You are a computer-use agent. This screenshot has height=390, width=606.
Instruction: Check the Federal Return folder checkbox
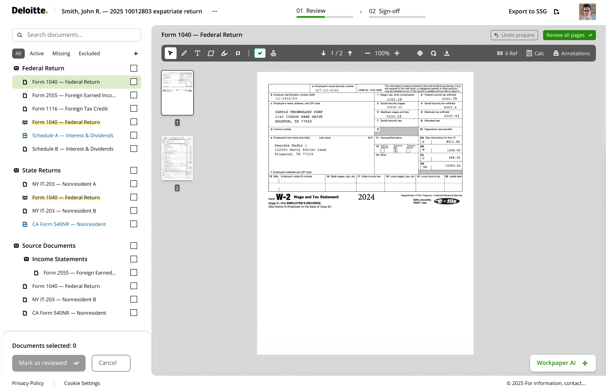pyautogui.click(x=134, y=68)
